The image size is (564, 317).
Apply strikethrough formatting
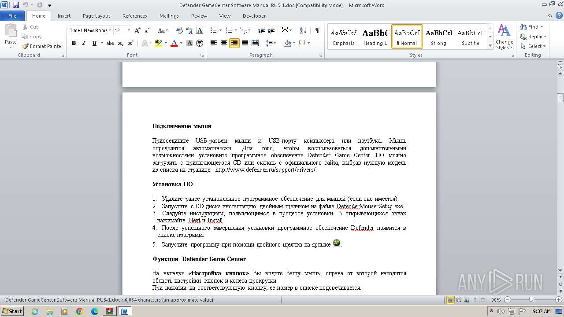click(x=110, y=43)
